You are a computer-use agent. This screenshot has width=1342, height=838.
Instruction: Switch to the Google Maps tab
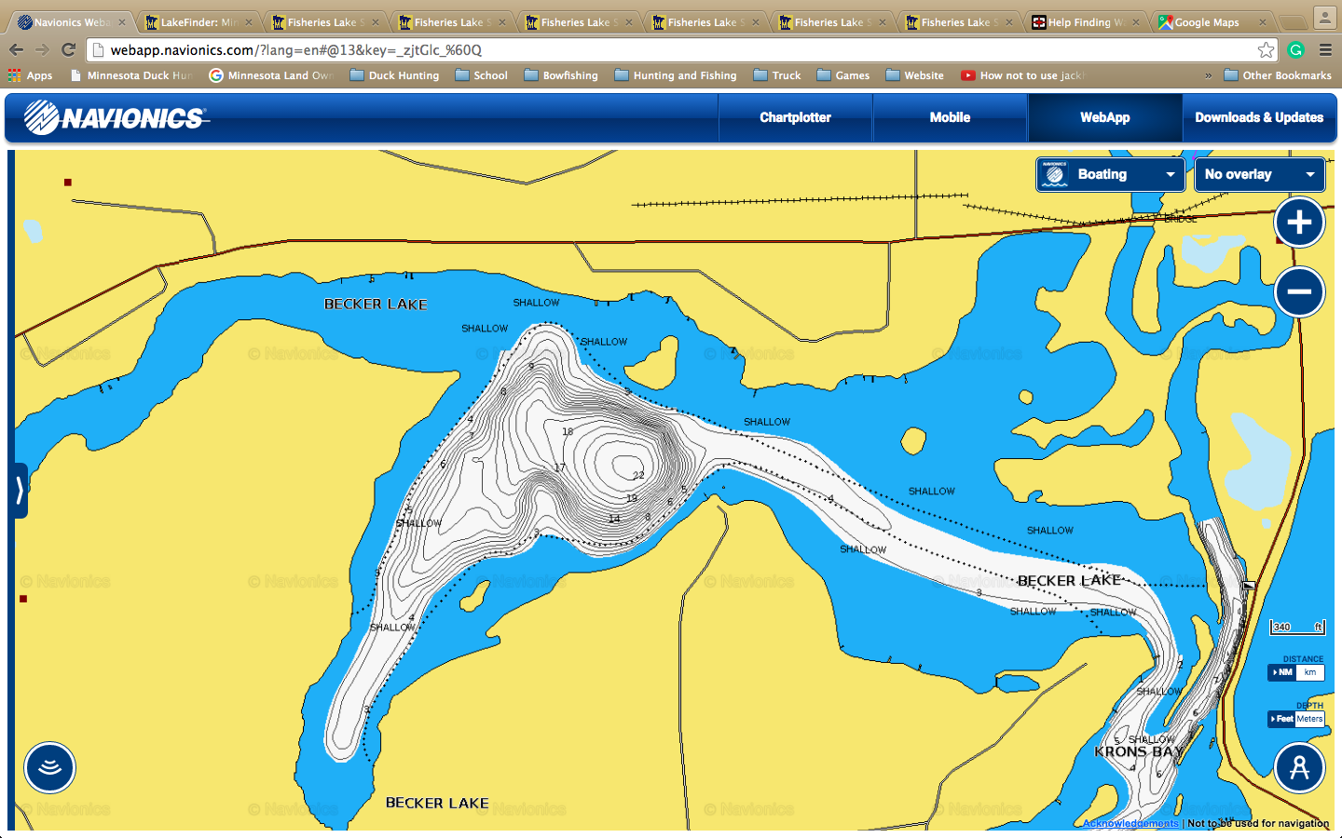click(x=1211, y=21)
